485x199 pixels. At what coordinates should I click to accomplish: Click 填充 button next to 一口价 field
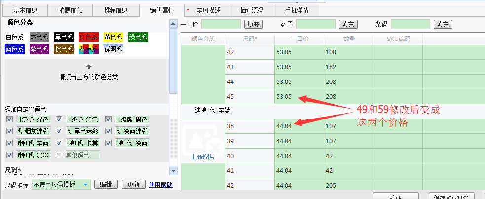click(254, 24)
